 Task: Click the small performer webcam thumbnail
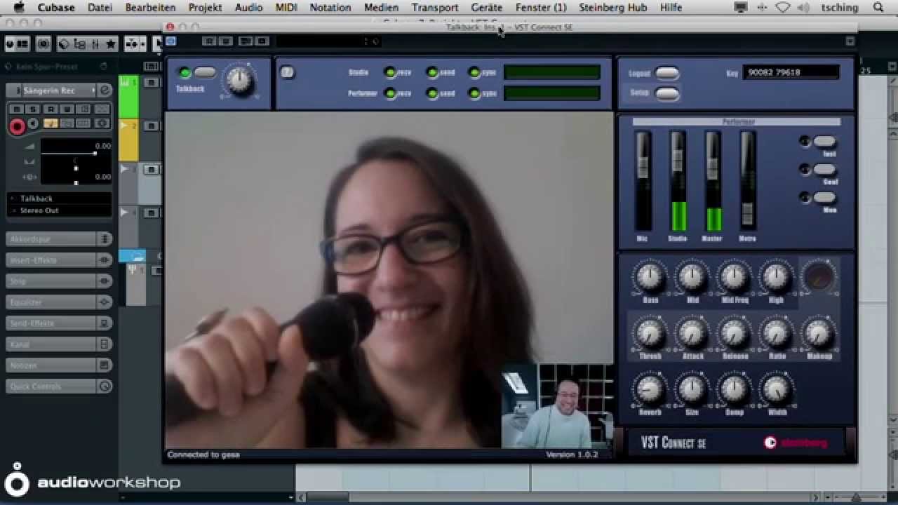(x=557, y=405)
